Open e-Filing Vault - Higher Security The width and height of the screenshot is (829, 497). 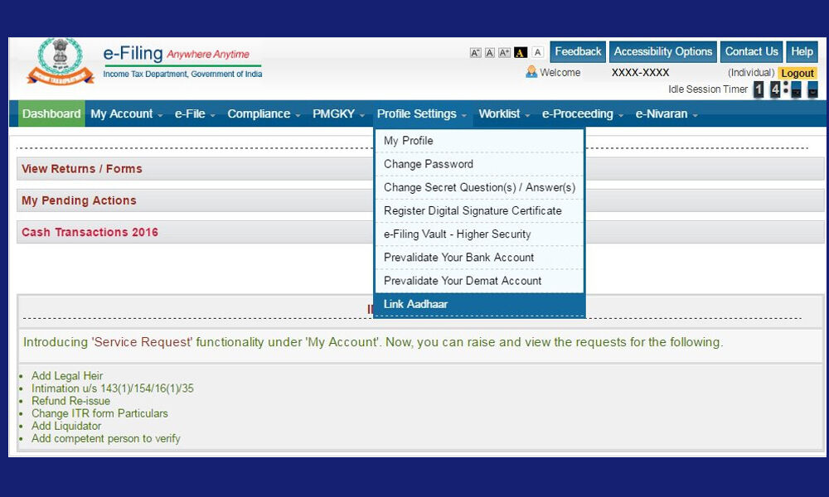479,234
